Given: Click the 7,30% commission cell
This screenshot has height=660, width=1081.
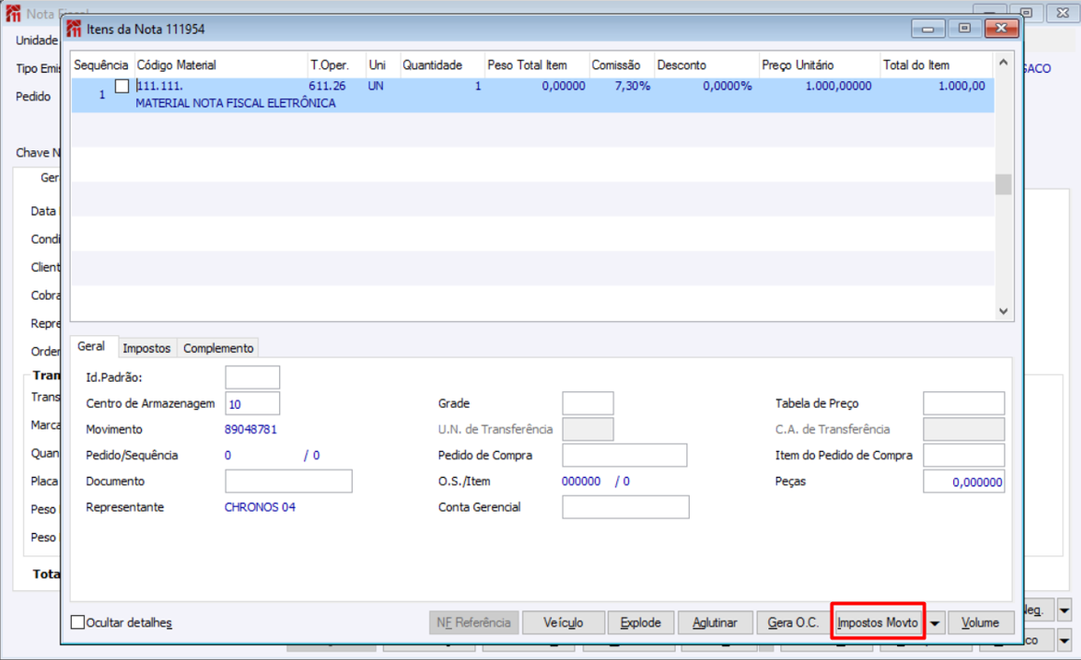Looking at the screenshot, I should point(632,86).
